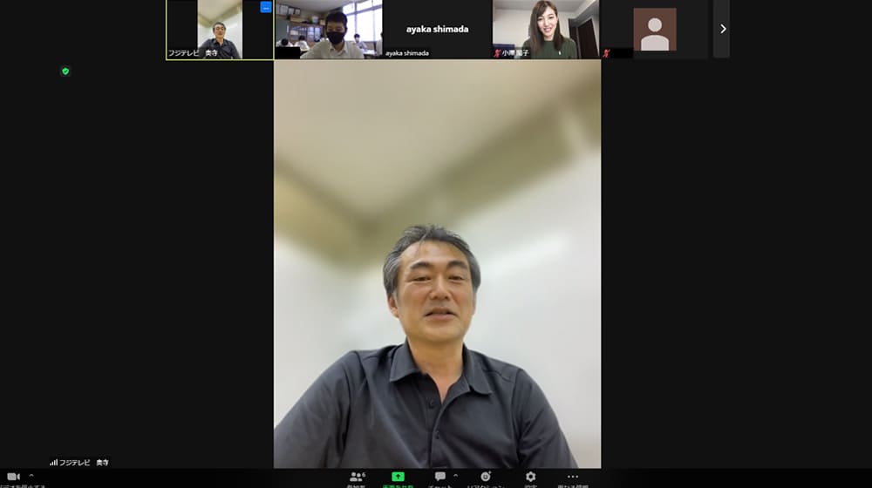Open the three-dot More menu in toolbar
This screenshot has width=872, height=488.
(x=572, y=478)
